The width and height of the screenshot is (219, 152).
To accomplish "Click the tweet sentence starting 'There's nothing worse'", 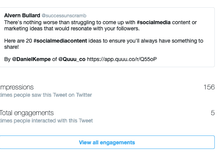I will point(100,25).
